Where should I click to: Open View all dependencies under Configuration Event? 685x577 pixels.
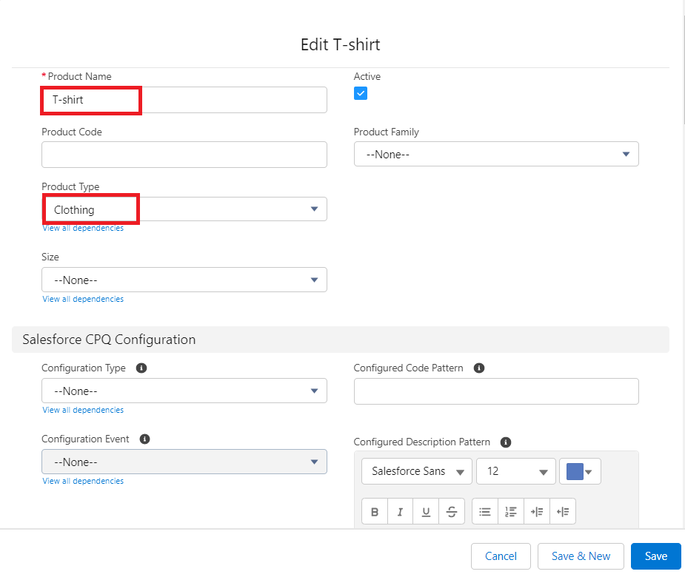83,481
